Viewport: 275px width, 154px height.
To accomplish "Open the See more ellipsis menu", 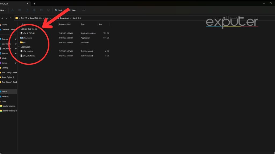I will click(83, 10).
